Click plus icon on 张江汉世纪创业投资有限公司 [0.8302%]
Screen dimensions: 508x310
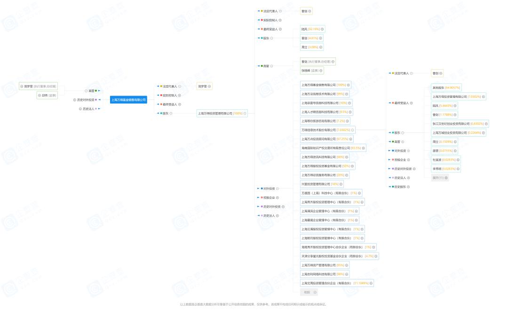486,124
